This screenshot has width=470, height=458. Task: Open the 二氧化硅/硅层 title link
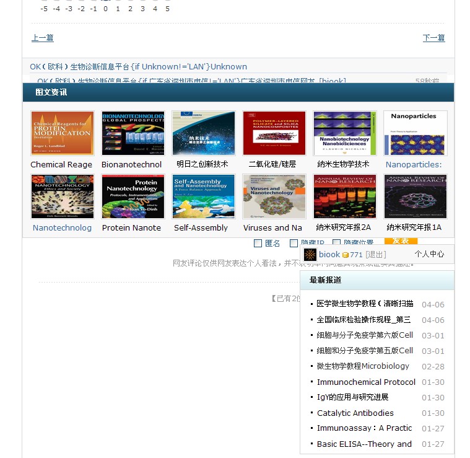(x=272, y=164)
